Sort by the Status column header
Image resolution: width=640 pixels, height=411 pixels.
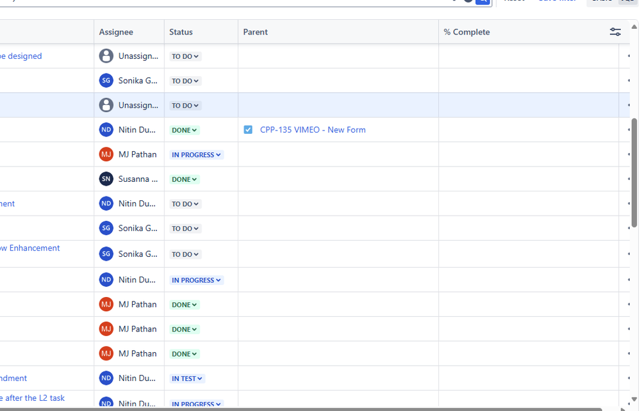(181, 32)
